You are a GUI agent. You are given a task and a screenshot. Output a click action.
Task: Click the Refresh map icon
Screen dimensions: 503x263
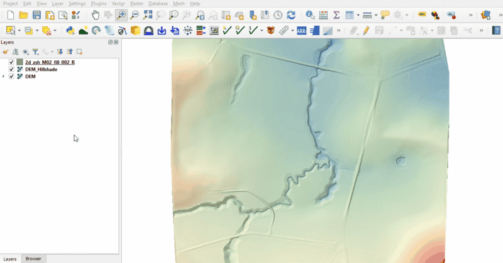pyautogui.click(x=291, y=14)
